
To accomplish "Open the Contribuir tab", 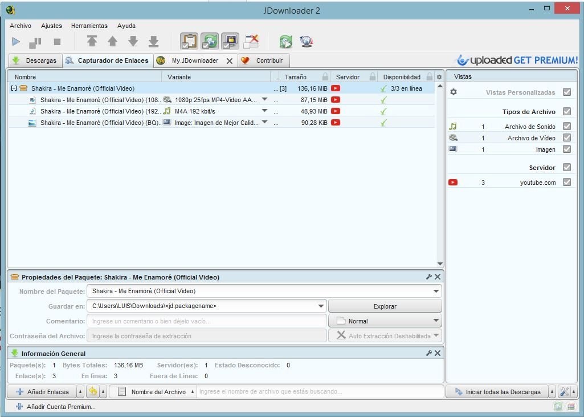I will click(263, 60).
